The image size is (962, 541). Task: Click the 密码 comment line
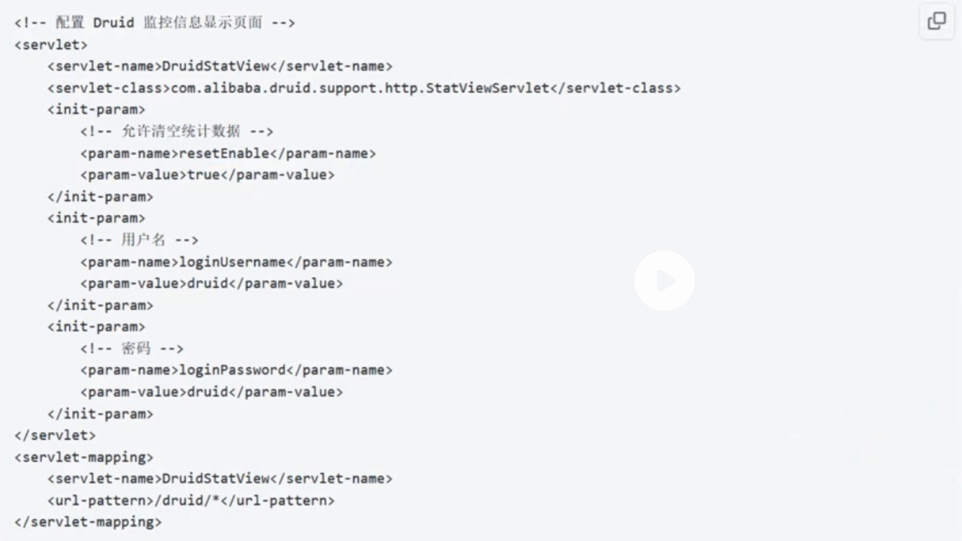(x=132, y=348)
